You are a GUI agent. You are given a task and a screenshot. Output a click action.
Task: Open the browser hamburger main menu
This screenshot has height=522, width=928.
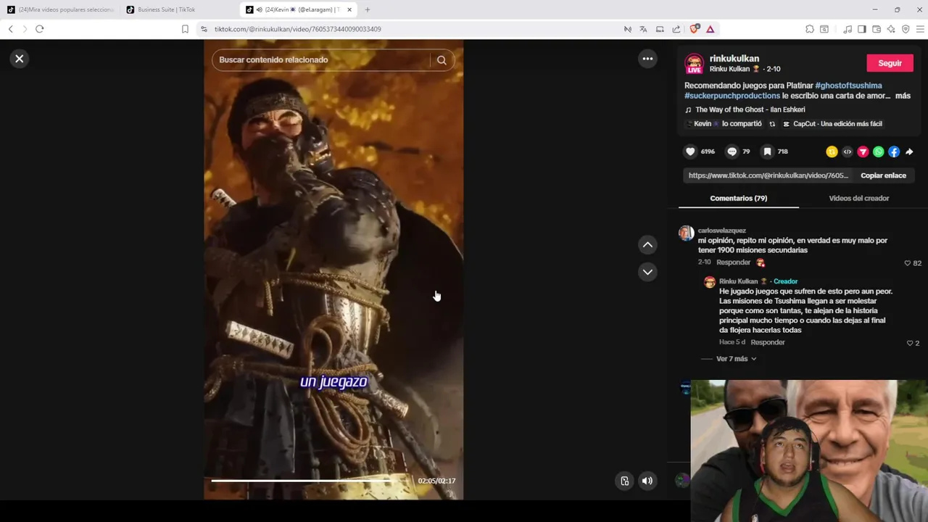click(x=920, y=29)
